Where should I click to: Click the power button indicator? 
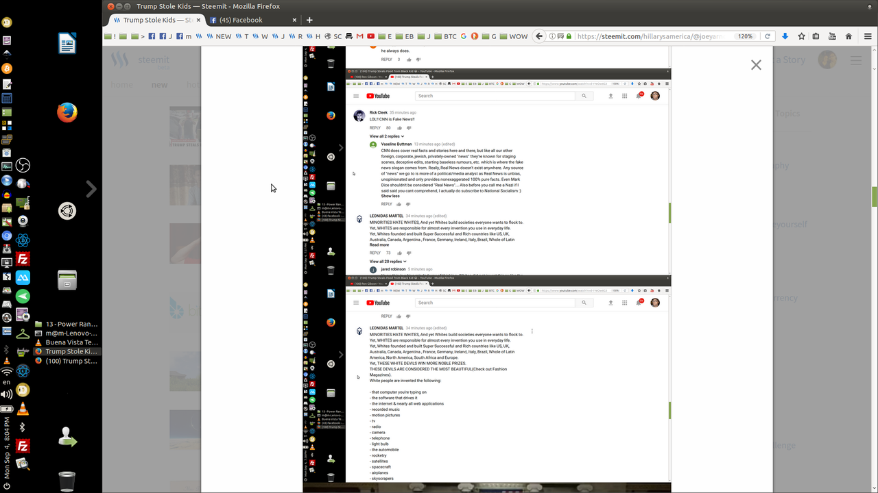tap(7, 486)
